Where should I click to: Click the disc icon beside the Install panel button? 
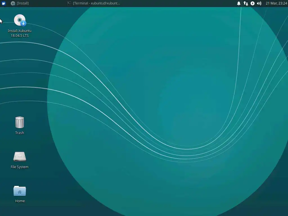[x=13, y=3]
